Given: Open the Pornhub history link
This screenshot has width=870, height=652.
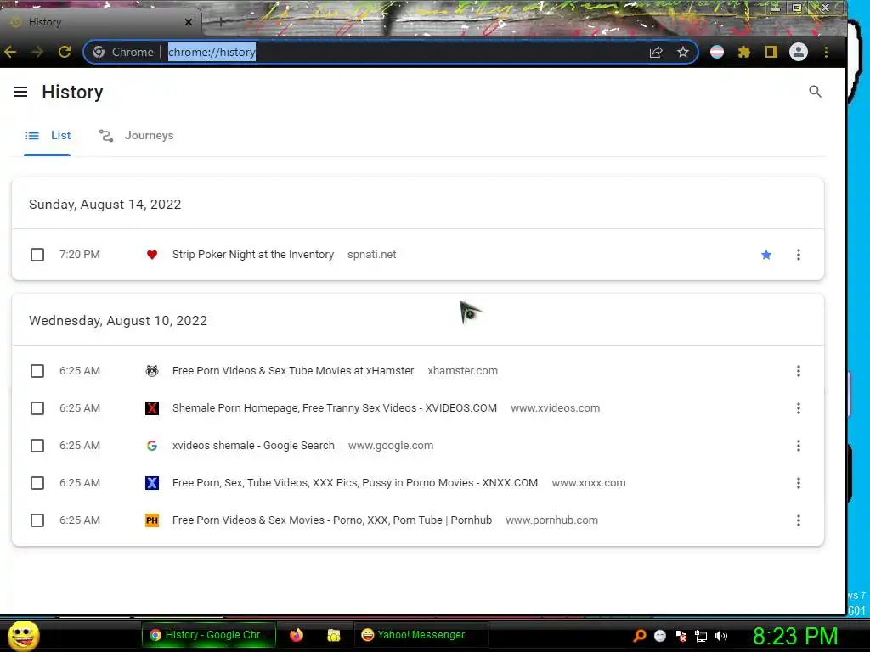Looking at the screenshot, I should [332, 520].
